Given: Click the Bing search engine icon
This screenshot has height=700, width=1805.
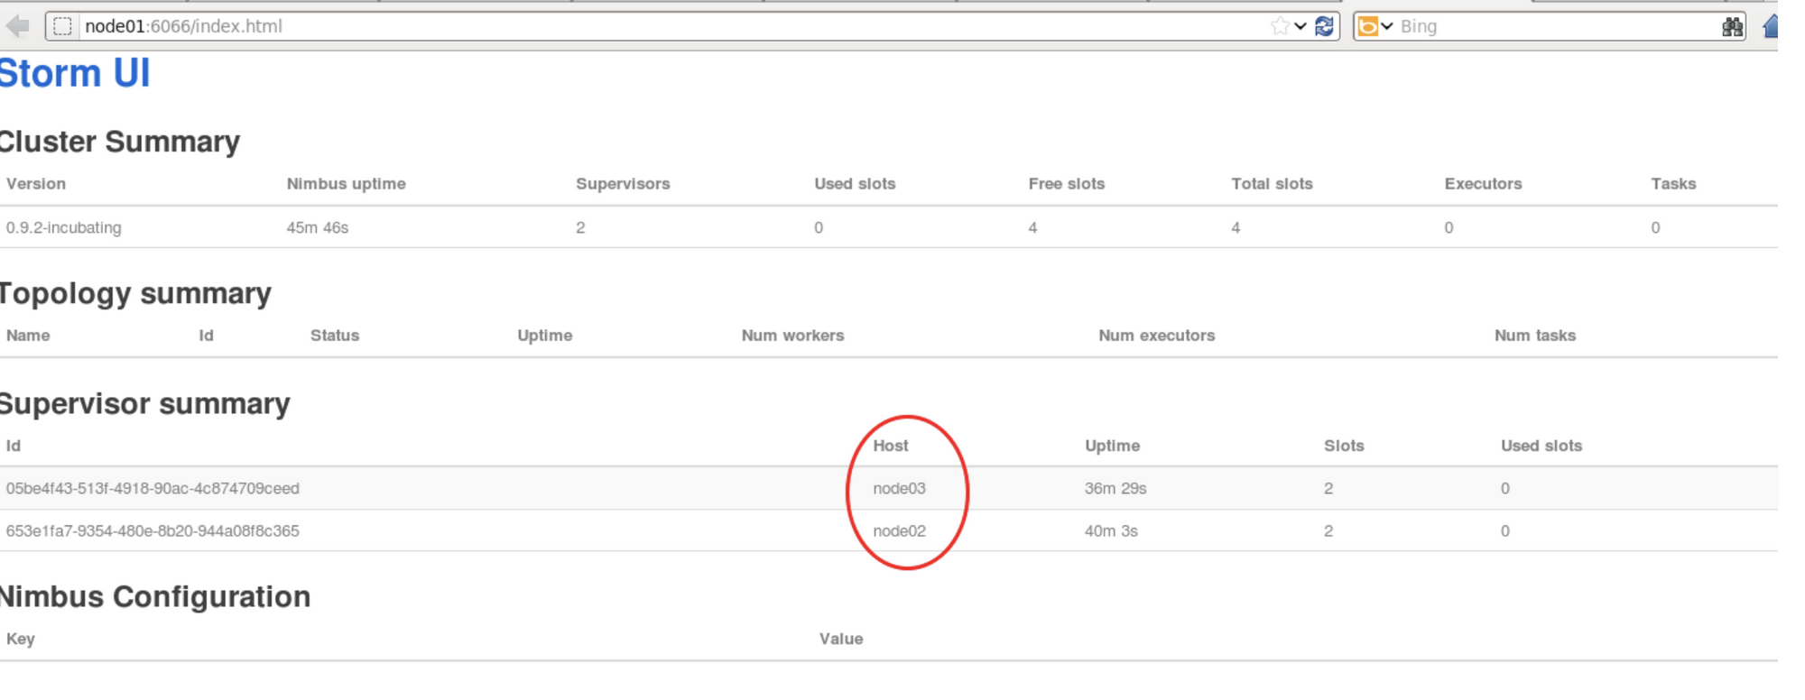Looking at the screenshot, I should (1368, 26).
